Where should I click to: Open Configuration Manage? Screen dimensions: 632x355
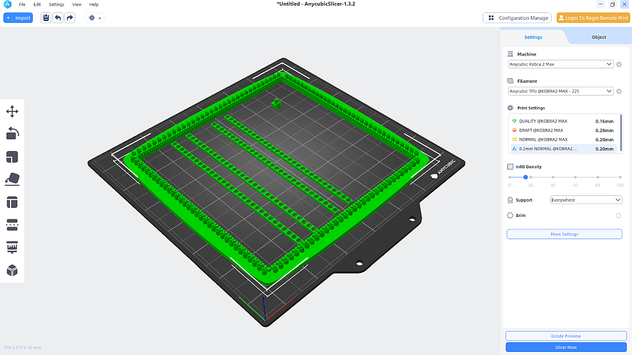click(x=517, y=18)
